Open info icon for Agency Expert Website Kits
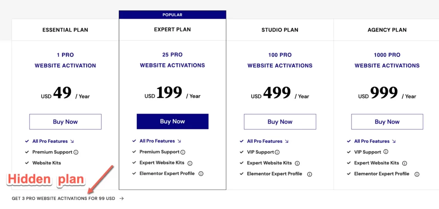The width and height of the screenshot is (439, 209). [405, 164]
